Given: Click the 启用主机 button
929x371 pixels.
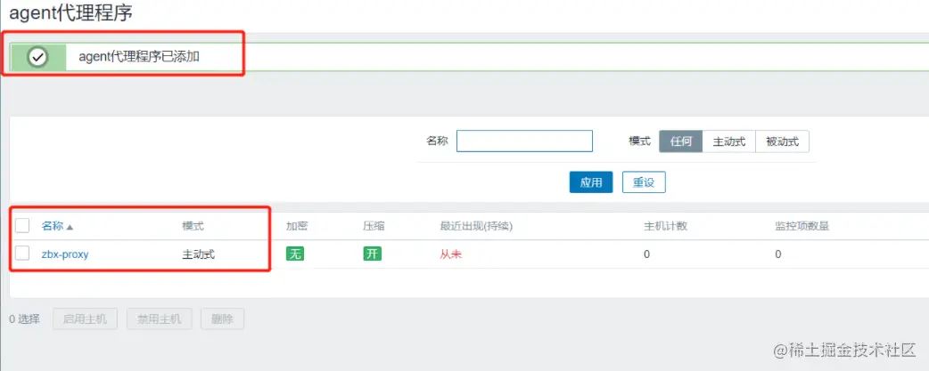Looking at the screenshot, I should (85, 319).
